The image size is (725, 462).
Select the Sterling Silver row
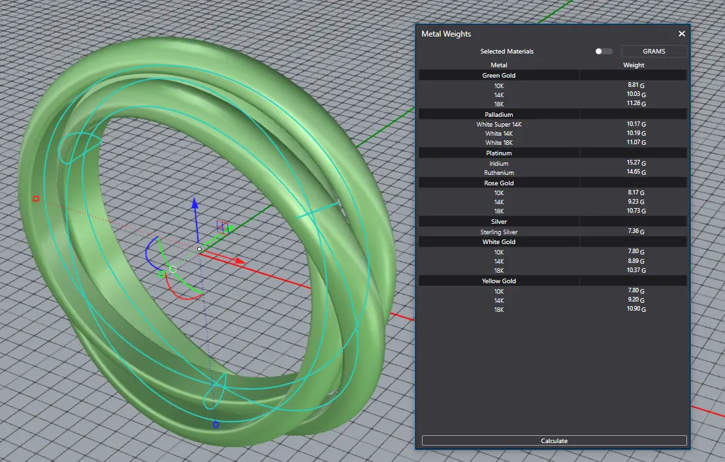[499, 232]
